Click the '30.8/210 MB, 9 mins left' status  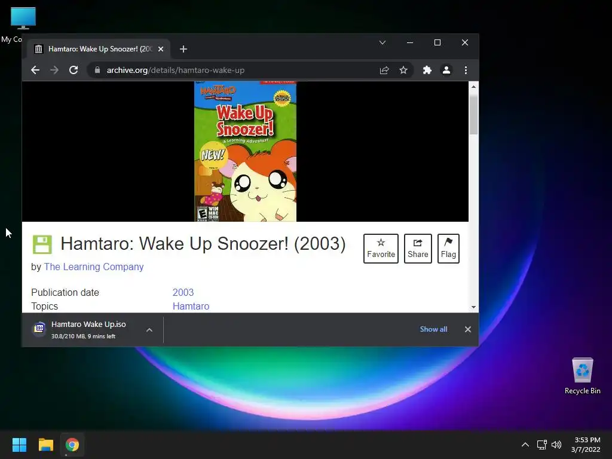(x=83, y=336)
